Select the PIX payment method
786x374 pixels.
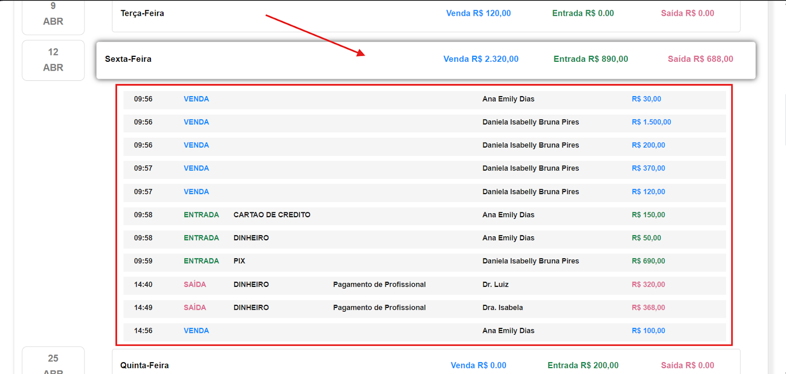pos(239,261)
